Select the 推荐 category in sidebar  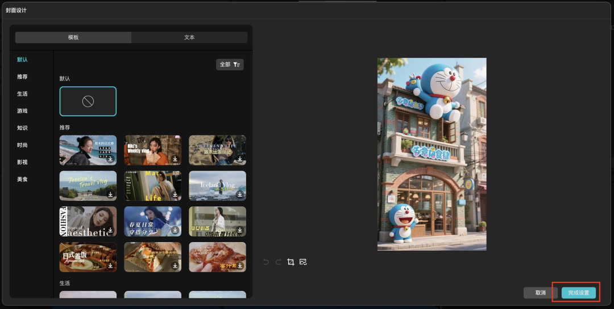[22, 77]
